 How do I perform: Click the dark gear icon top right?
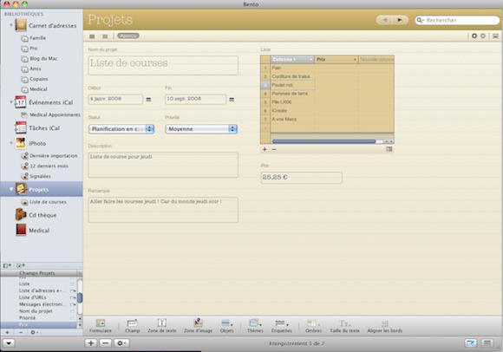click(x=474, y=36)
